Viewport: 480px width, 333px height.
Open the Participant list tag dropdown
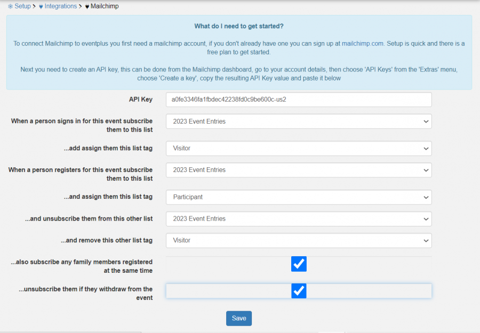tap(299, 197)
